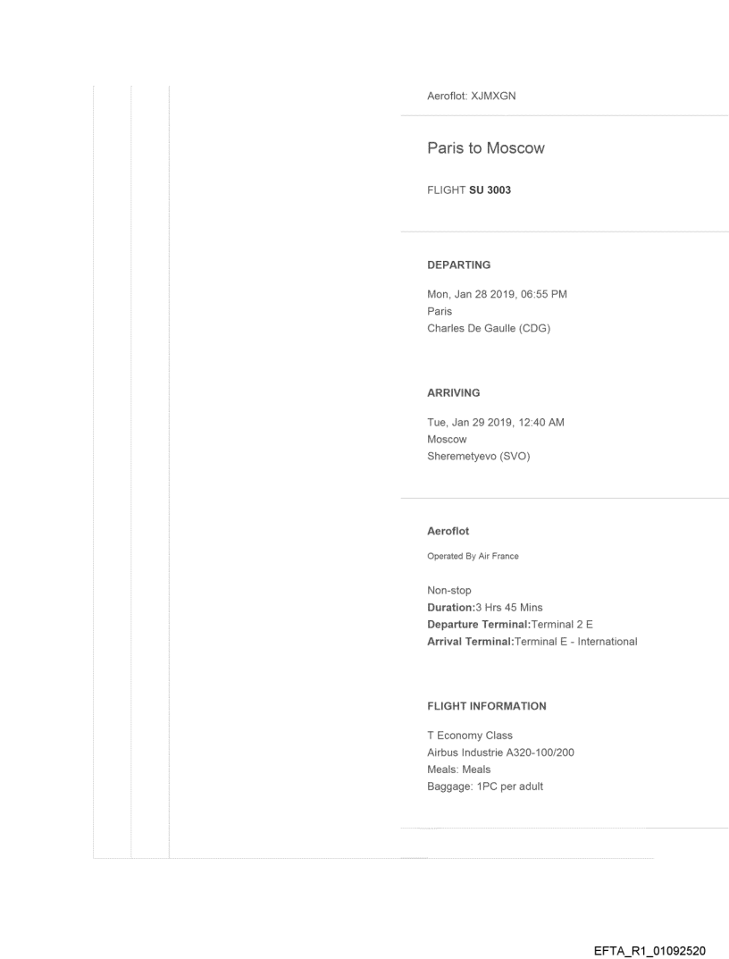Image resolution: width=729 pixels, height=959 pixels.
Task: Click the departure city Paris line
Action: point(440,312)
